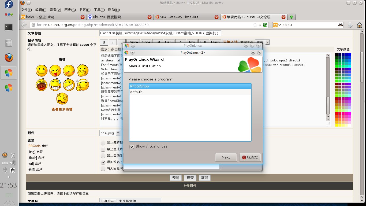
Task: Open the 历史(S) menu
Action: click(x=70, y=10)
